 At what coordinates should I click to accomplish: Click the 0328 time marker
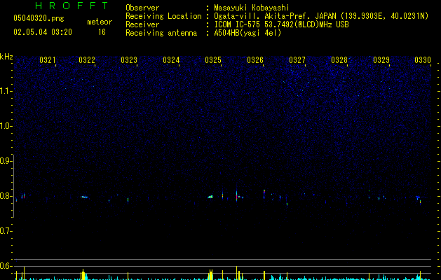(x=339, y=60)
